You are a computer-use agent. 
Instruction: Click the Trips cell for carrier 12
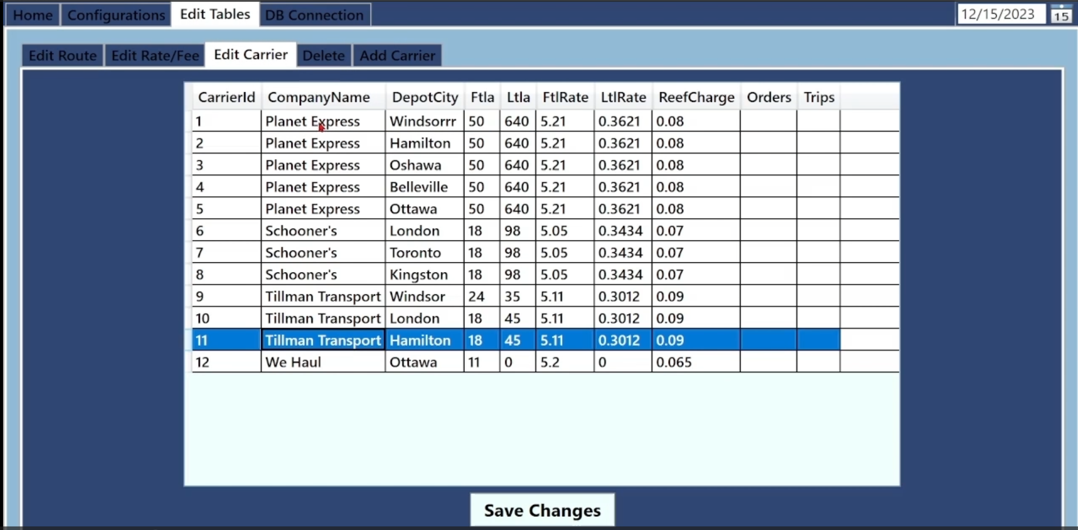[818, 362]
